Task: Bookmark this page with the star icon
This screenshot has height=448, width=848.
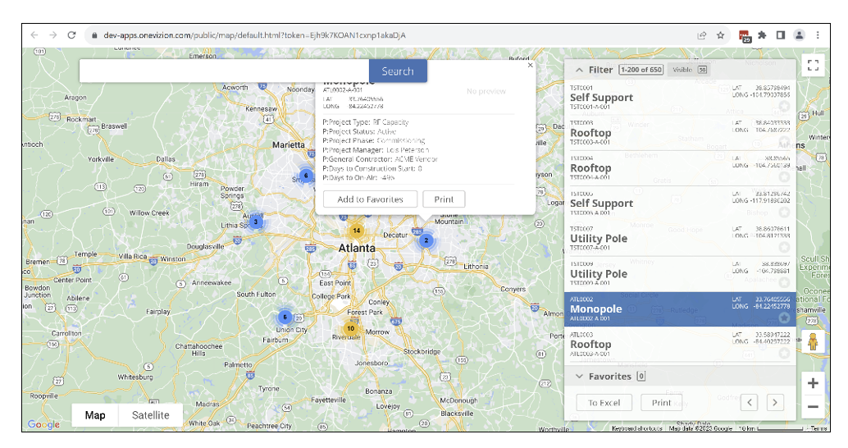Action: (720, 35)
